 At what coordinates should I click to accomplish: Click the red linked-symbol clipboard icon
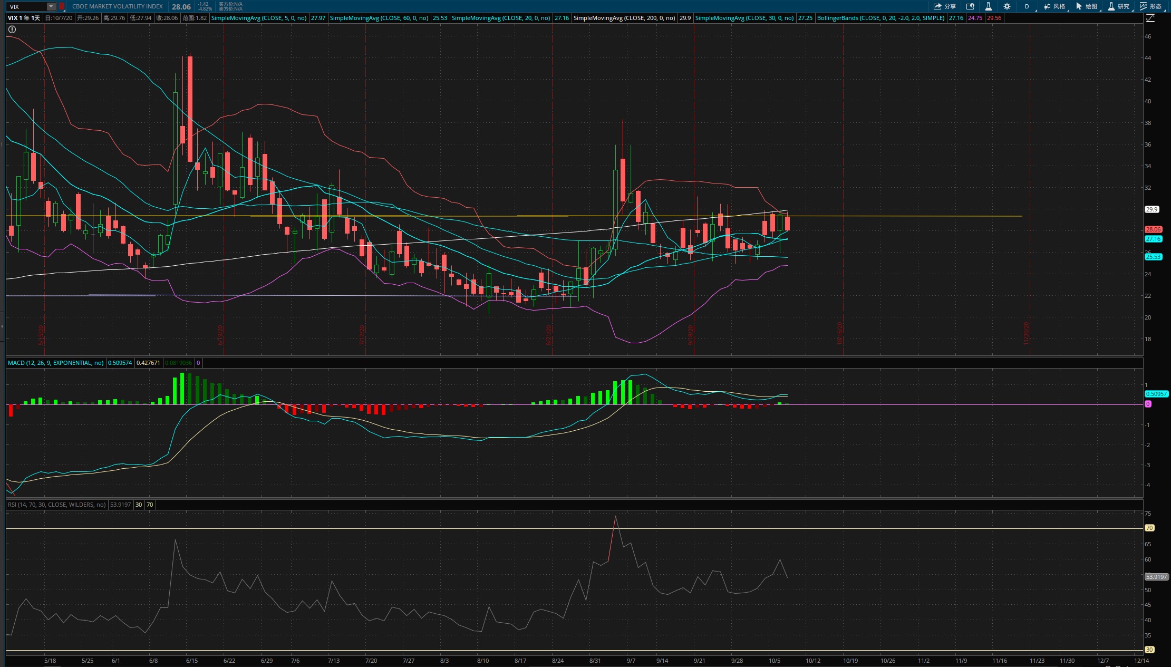click(61, 6)
